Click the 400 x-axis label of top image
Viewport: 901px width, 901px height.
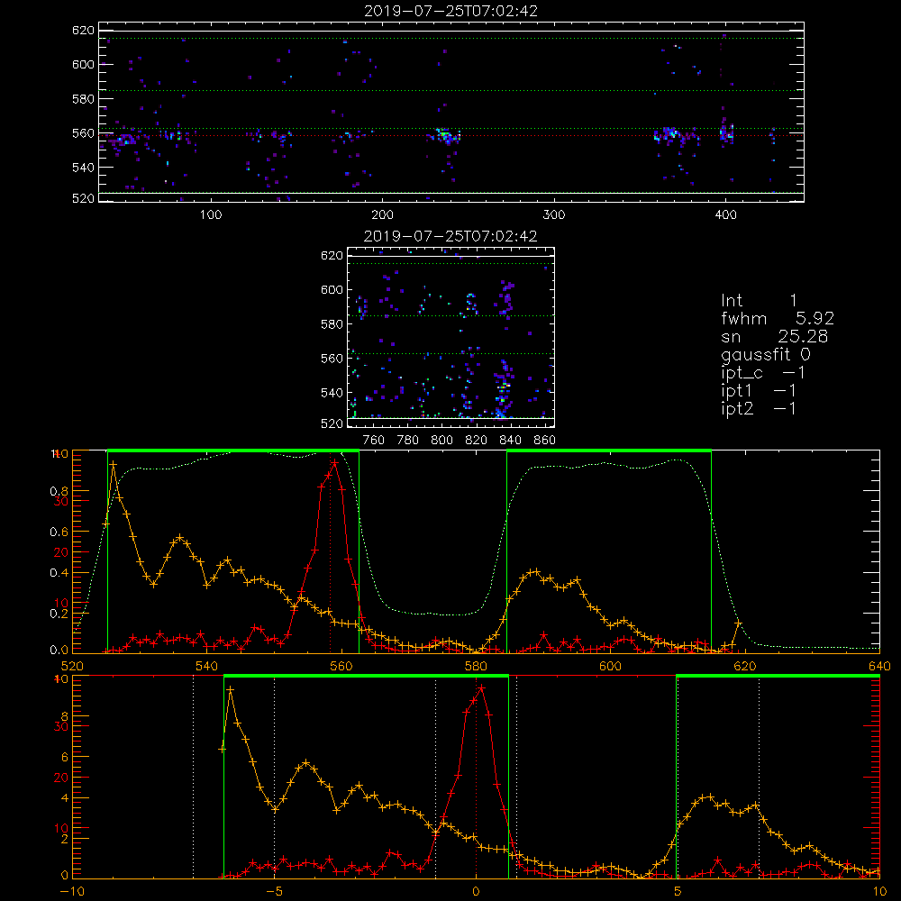coord(725,215)
